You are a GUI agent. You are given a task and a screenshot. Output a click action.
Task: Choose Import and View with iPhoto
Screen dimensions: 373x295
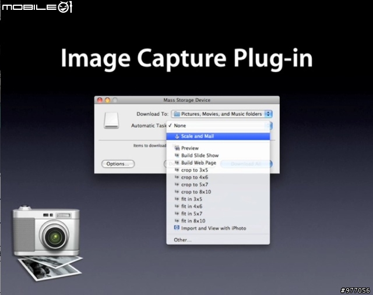(218, 228)
